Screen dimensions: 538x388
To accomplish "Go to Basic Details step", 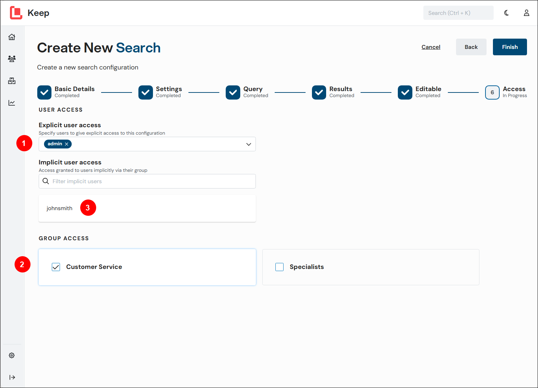I will pyautogui.click(x=75, y=89).
